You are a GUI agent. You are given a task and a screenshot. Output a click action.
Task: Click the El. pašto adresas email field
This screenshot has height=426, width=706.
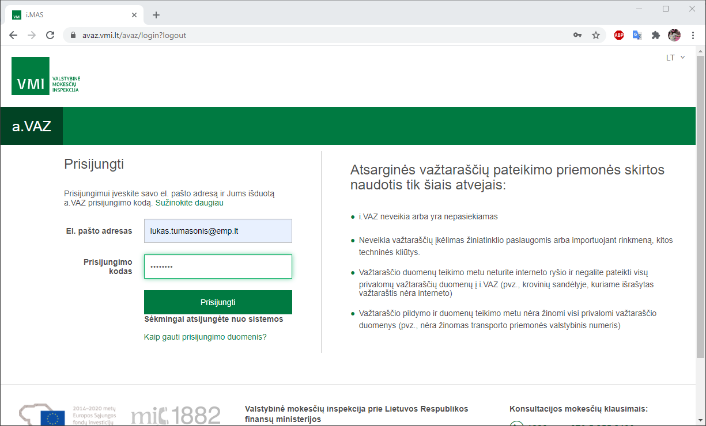pyautogui.click(x=218, y=231)
